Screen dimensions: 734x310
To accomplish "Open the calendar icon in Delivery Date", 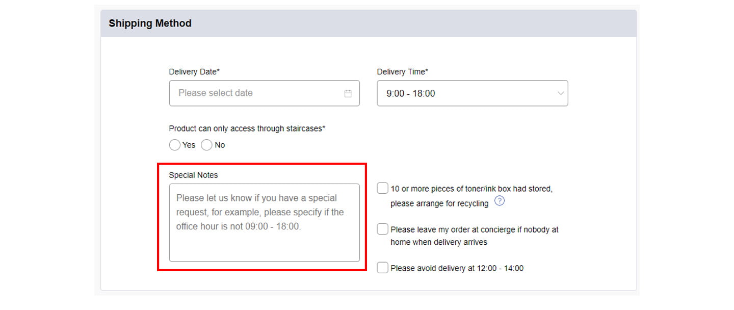I will coord(348,93).
